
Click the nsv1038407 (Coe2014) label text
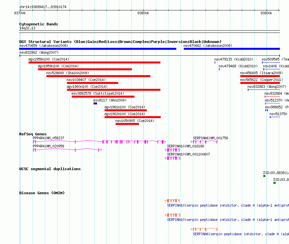pyautogui.click(x=86, y=80)
